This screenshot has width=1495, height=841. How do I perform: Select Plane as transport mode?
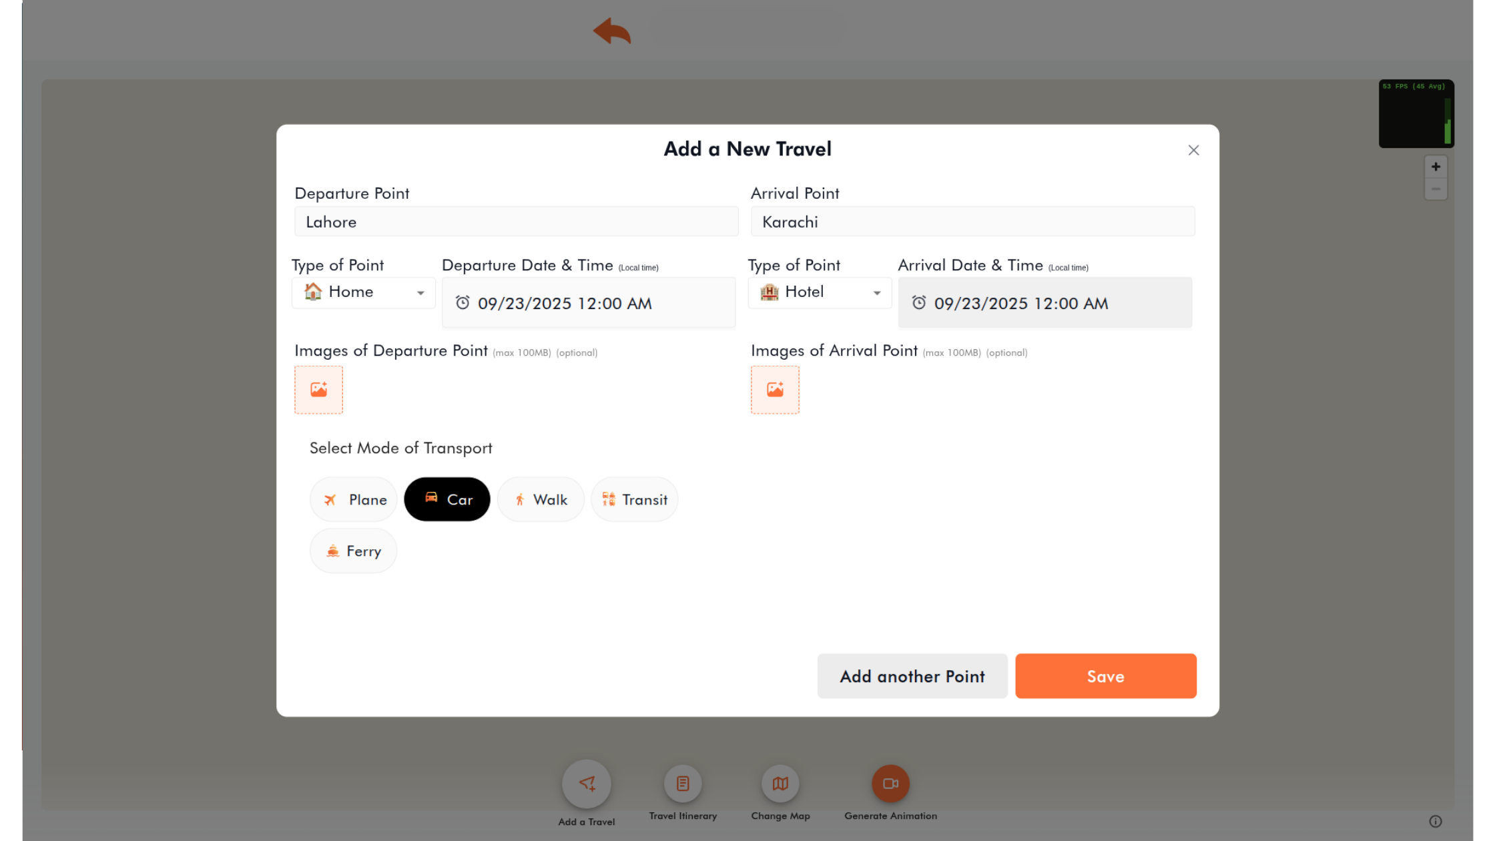(x=354, y=499)
